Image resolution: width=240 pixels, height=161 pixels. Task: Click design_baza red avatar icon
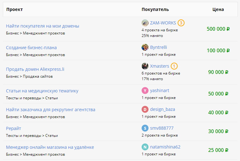(x=145, y=109)
